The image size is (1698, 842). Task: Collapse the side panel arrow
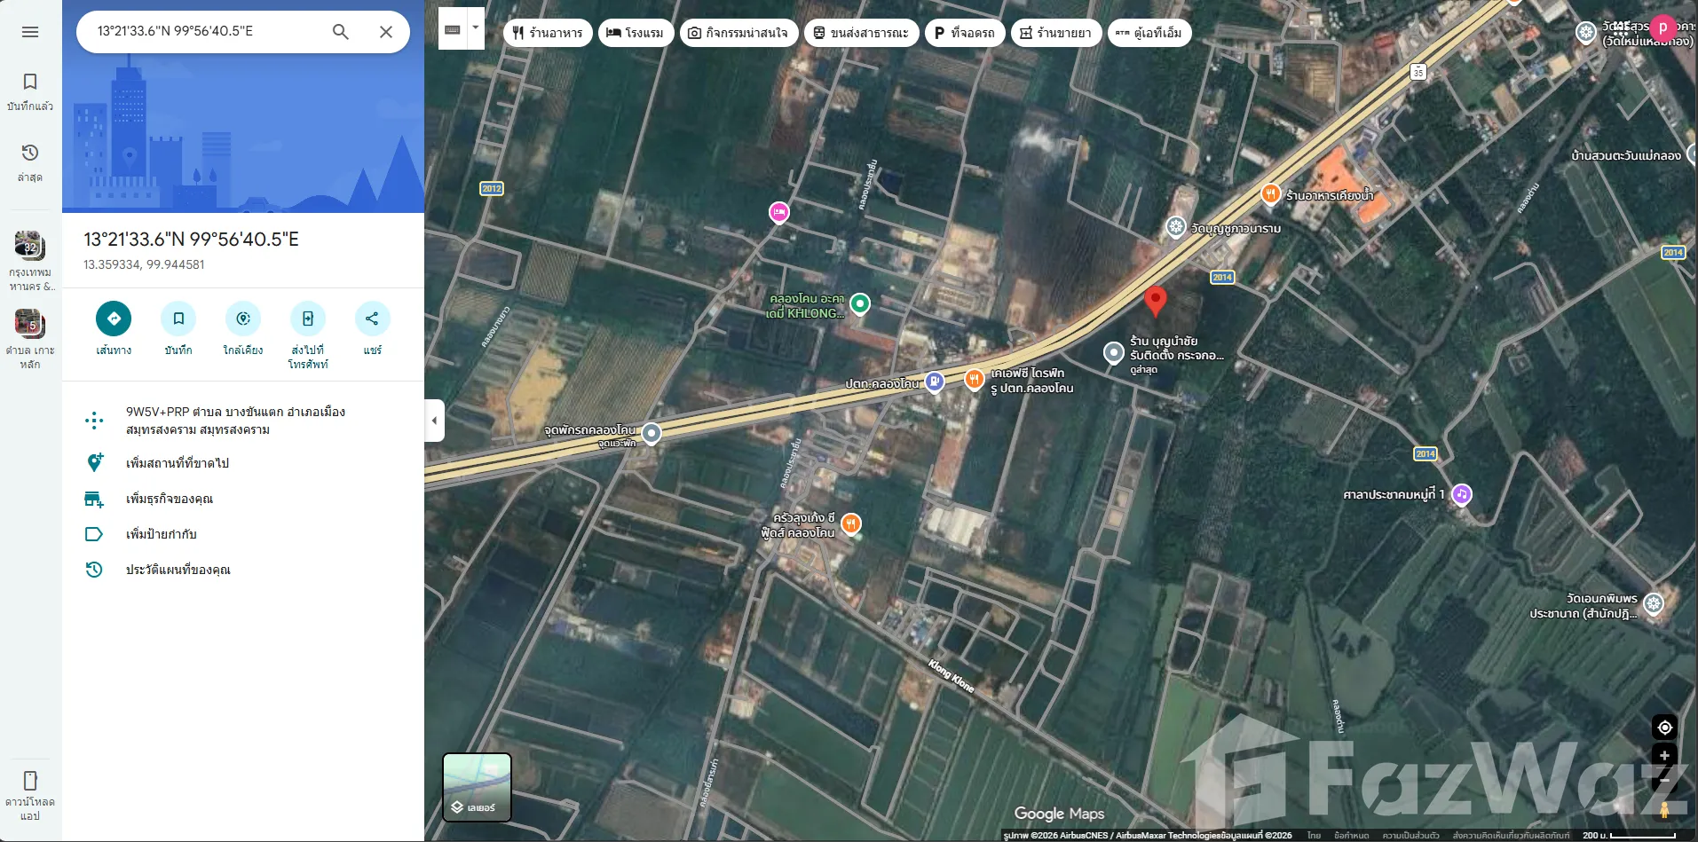point(434,421)
